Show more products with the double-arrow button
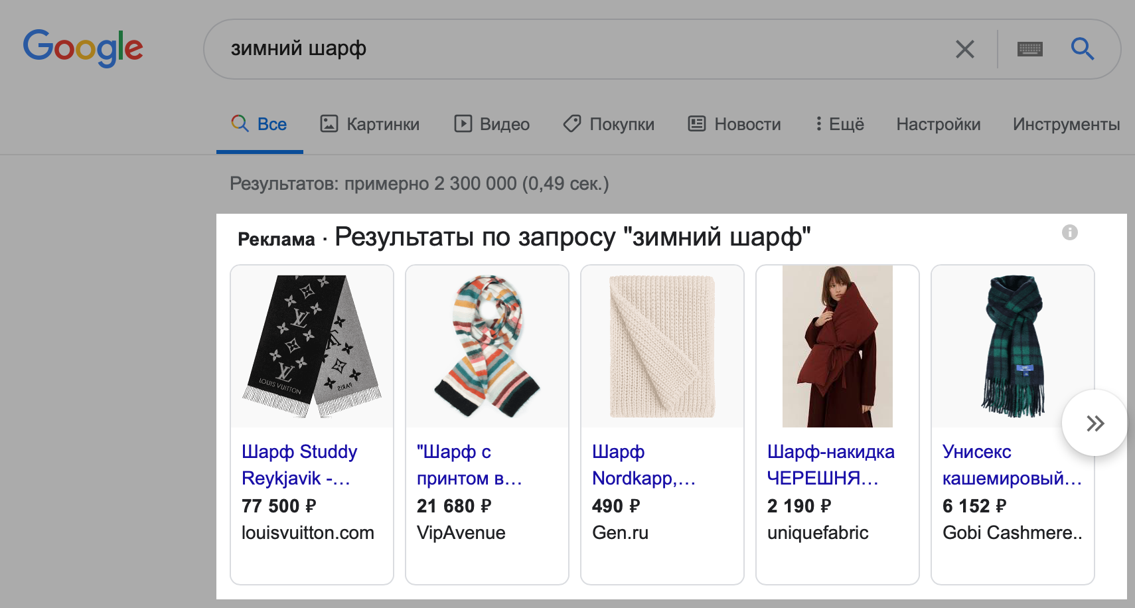This screenshot has height=608, width=1135. pos(1095,423)
